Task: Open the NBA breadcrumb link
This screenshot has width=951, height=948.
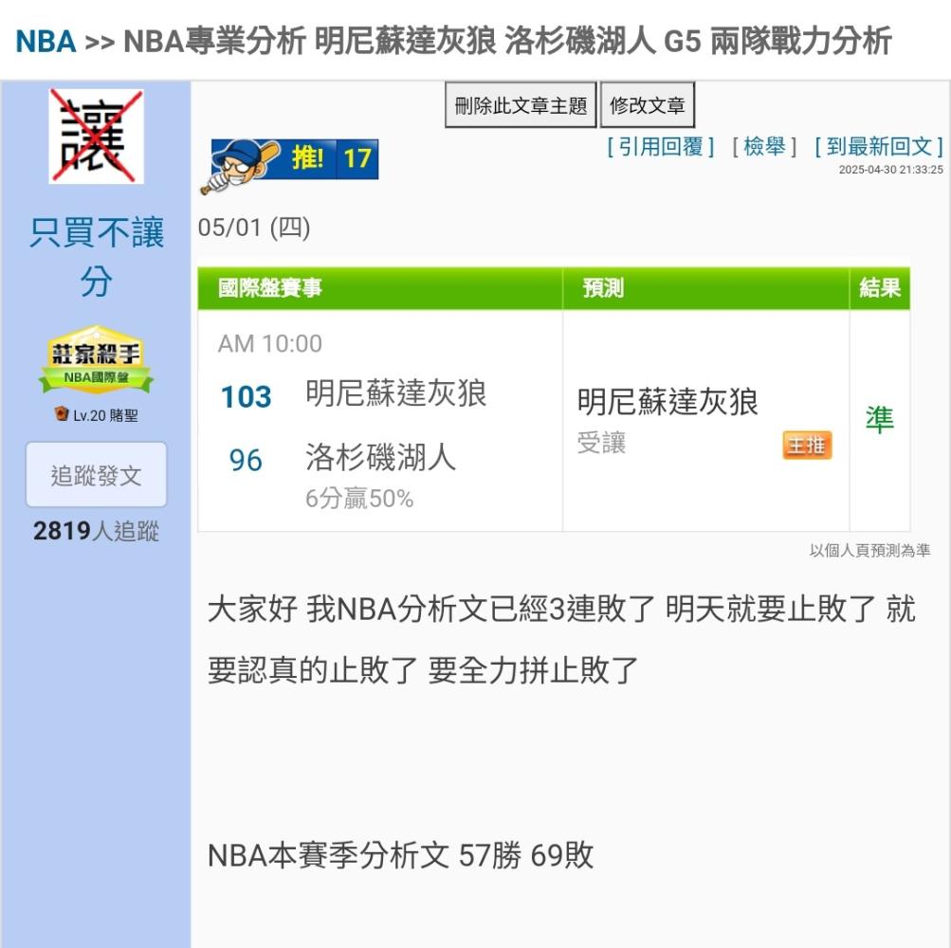Action: (x=46, y=42)
